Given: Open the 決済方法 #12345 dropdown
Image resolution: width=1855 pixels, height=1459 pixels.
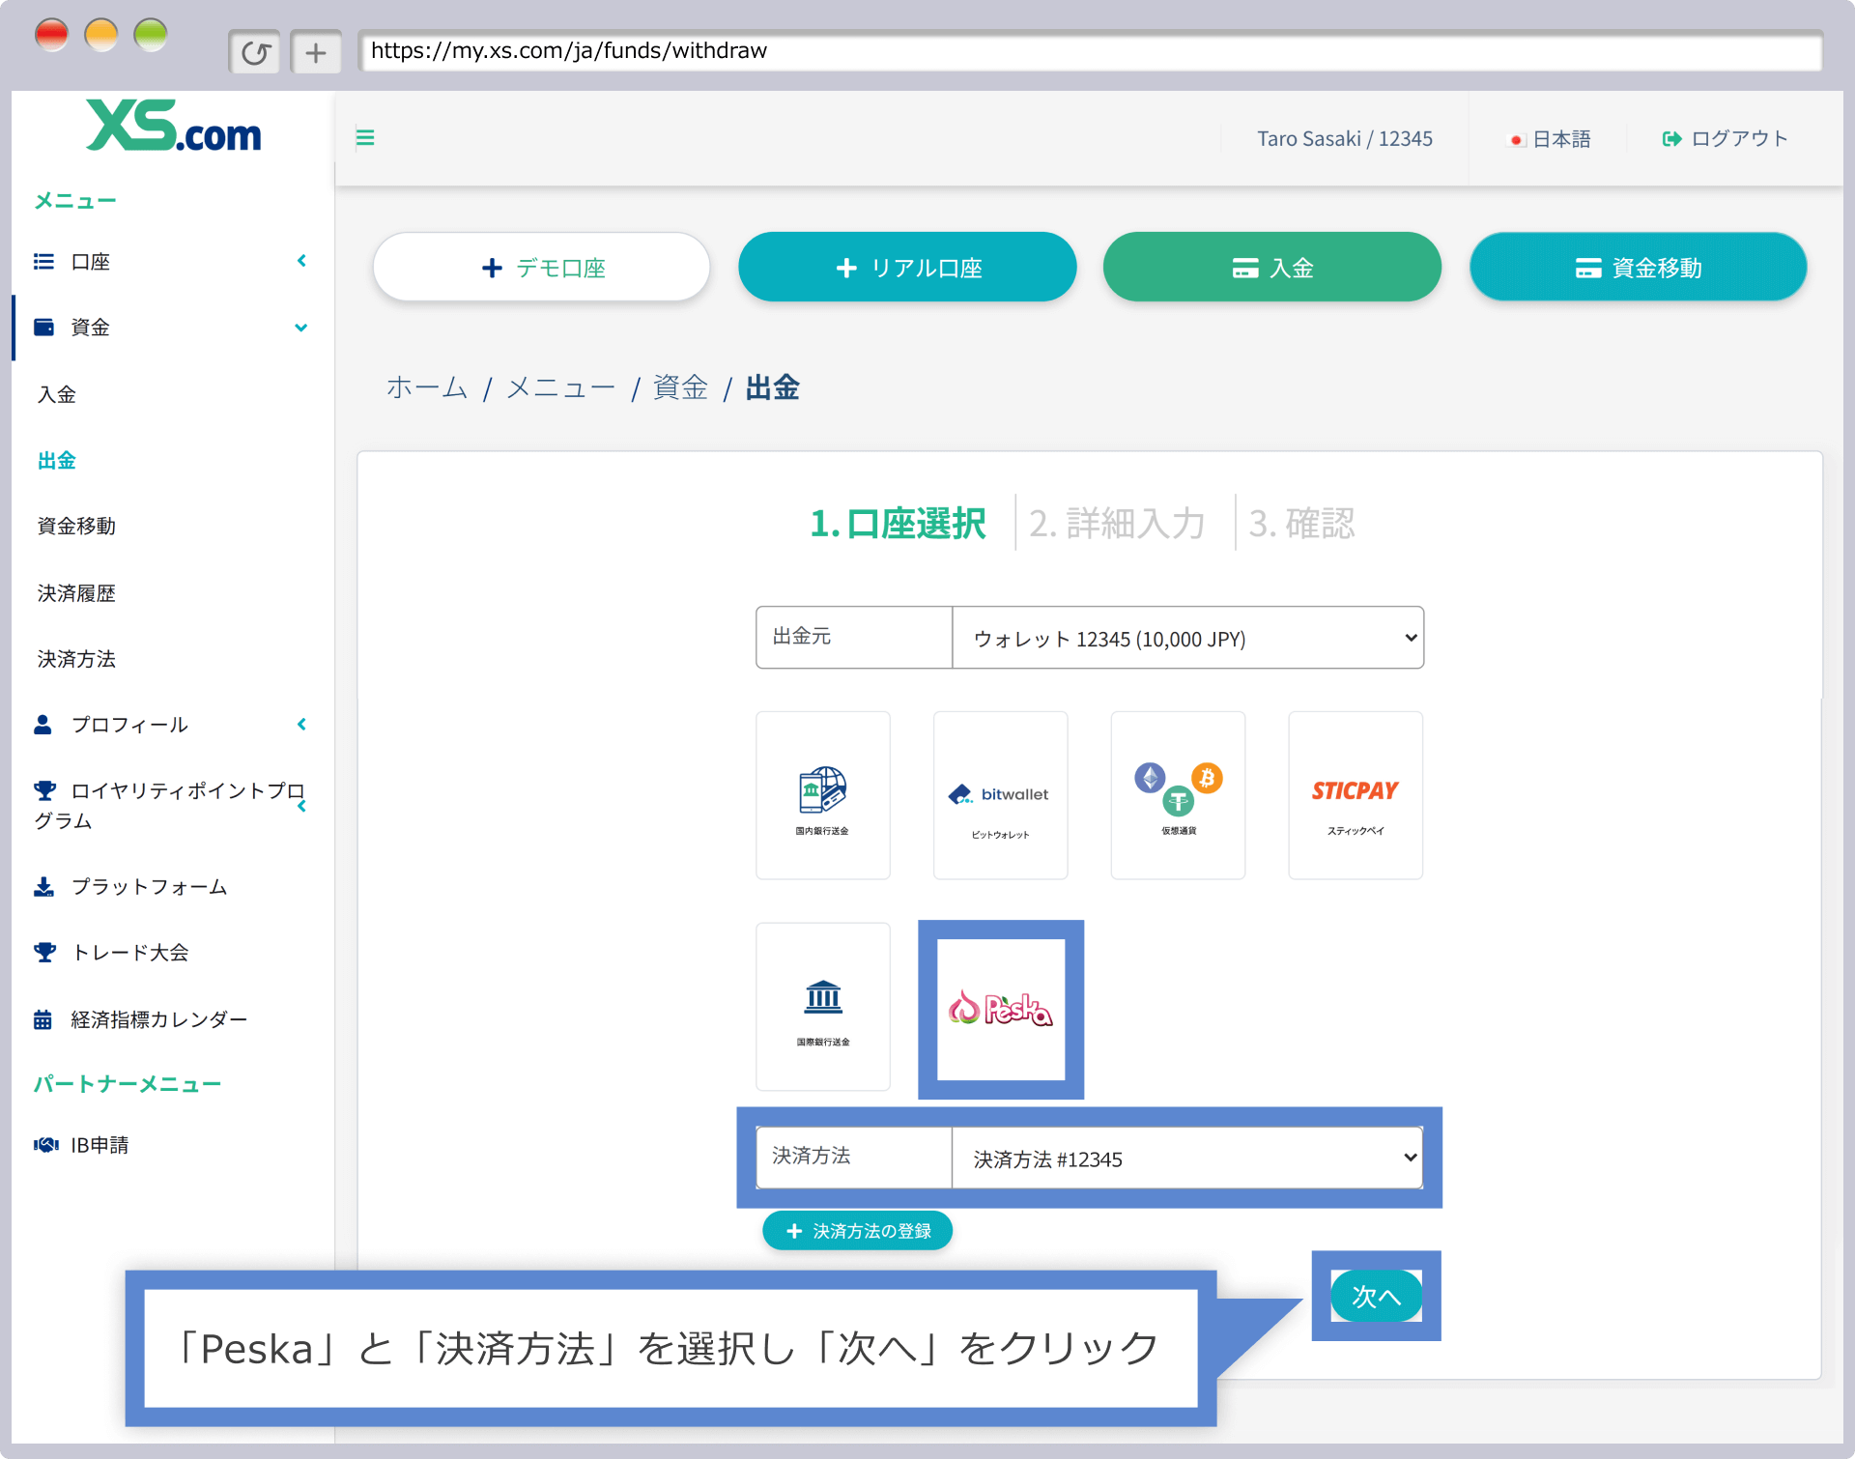Looking at the screenshot, I should [1187, 1158].
